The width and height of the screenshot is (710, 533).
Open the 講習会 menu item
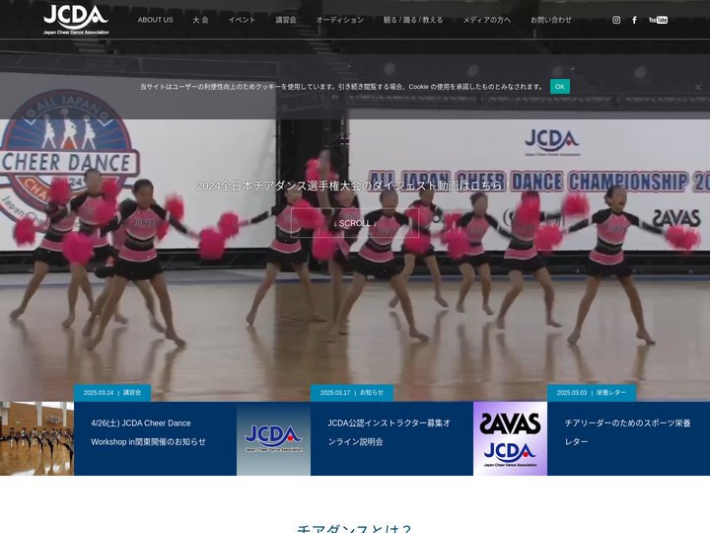286,20
